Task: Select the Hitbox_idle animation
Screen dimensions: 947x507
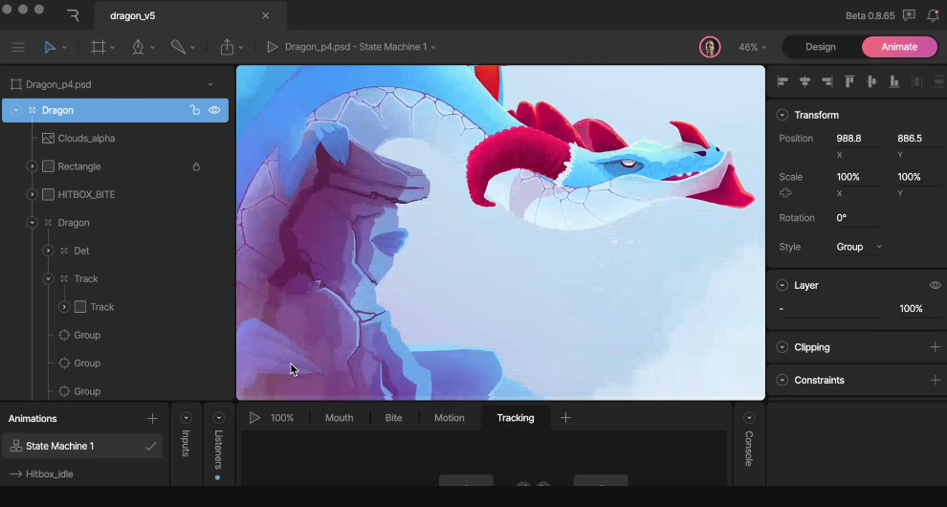Action: pos(50,474)
